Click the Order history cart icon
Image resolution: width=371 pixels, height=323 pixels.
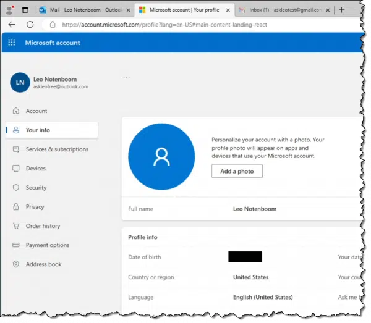pyautogui.click(x=16, y=226)
